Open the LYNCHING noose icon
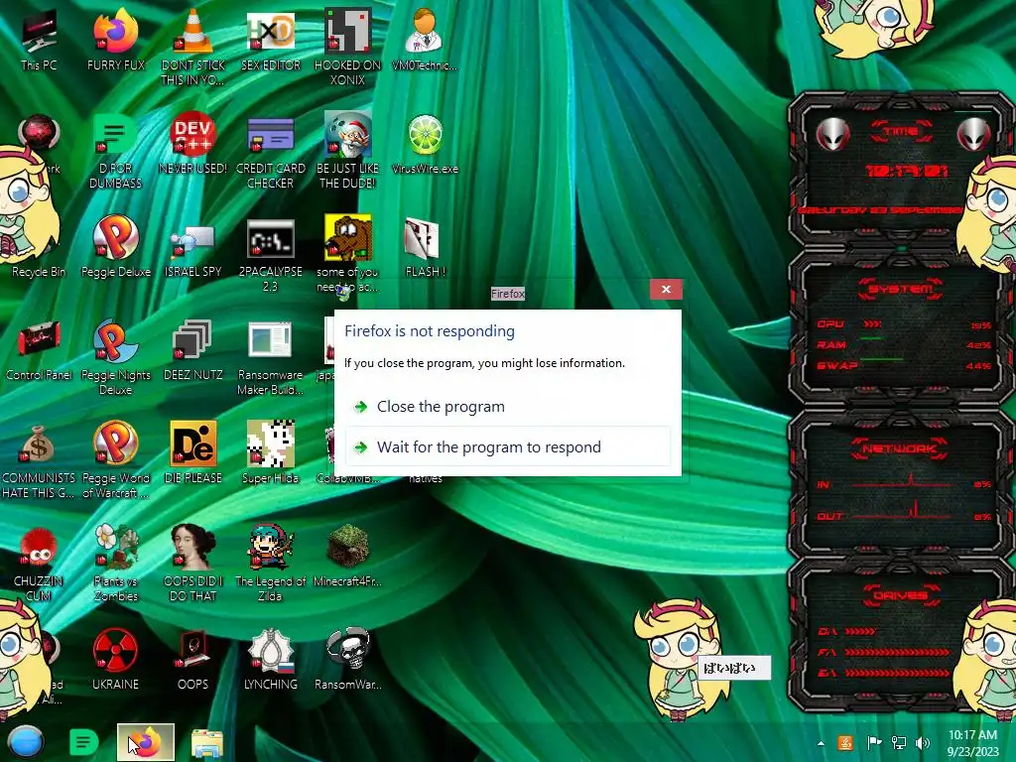 click(270, 659)
